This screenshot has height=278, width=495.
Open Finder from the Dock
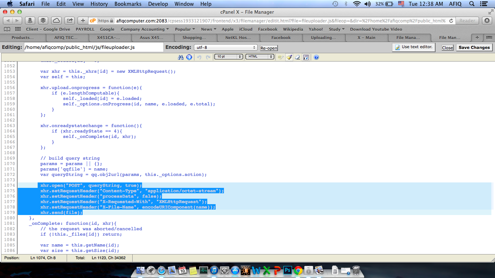tap(140, 270)
